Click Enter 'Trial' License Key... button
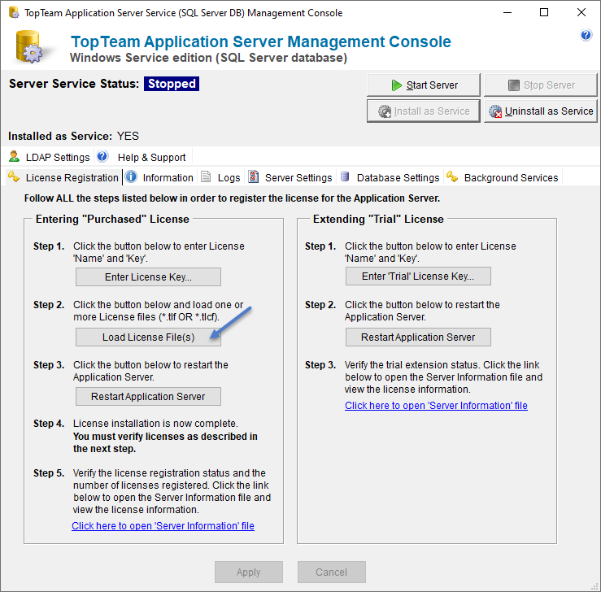 coord(418,276)
